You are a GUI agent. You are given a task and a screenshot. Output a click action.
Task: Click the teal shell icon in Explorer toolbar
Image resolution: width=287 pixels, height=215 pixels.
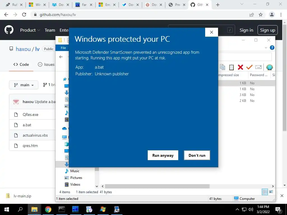point(269,67)
